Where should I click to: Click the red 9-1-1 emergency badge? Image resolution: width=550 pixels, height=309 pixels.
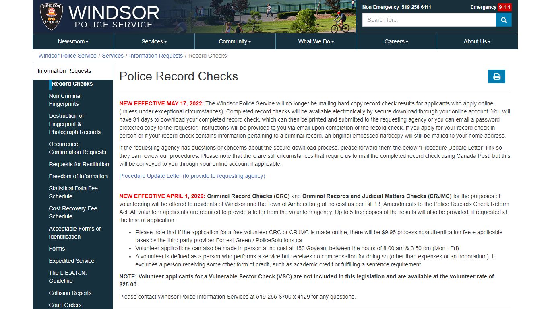coord(505,7)
